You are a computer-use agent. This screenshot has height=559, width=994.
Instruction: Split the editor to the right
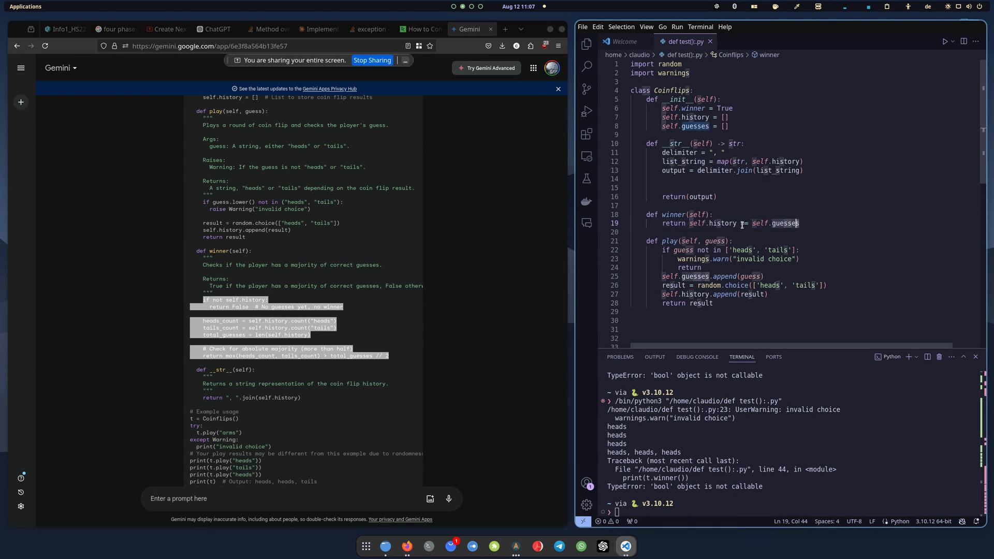pyautogui.click(x=963, y=41)
